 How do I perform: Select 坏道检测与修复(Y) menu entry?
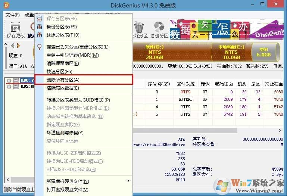click(x=65, y=133)
